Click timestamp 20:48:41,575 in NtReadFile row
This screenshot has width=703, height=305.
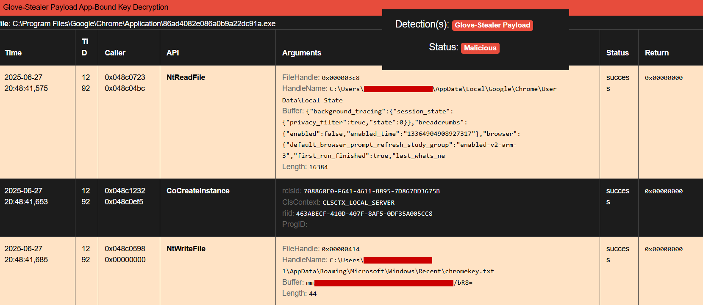click(x=26, y=88)
